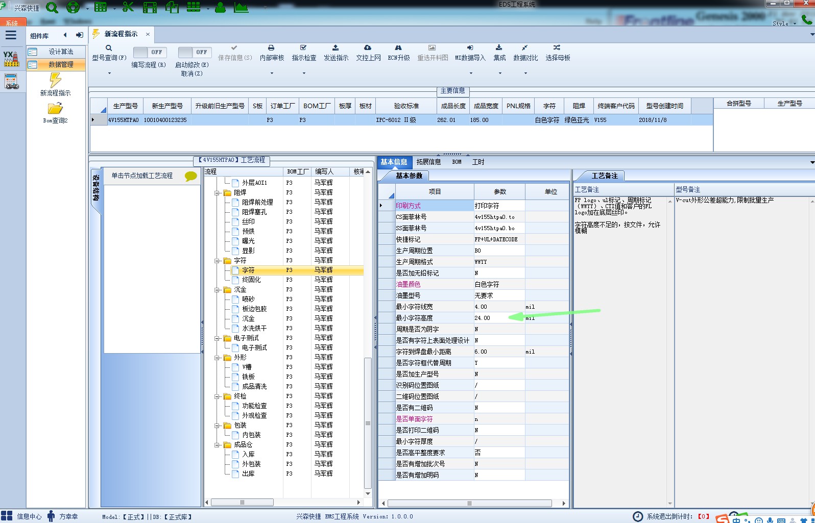Click the 集成 download icon
Image resolution: width=815 pixels, height=523 pixels.
[499, 47]
